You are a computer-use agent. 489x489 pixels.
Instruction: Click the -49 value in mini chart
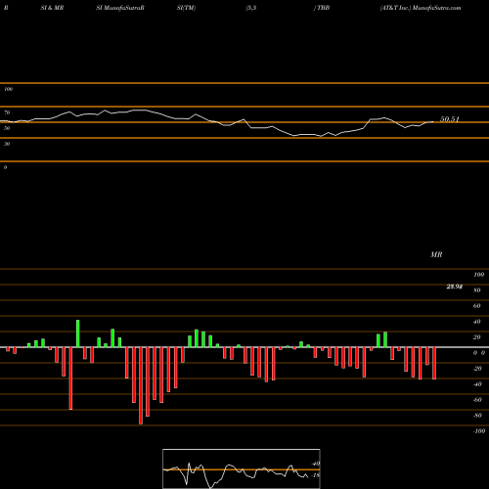click(316, 464)
